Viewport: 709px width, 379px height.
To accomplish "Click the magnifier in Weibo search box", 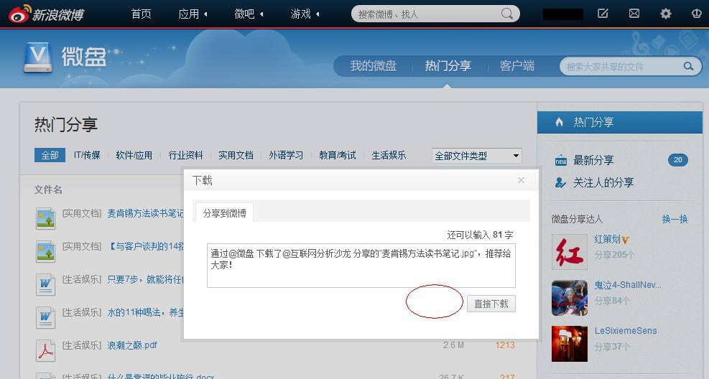I will 507,14.
